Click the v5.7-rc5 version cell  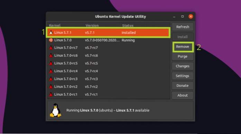(91, 63)
